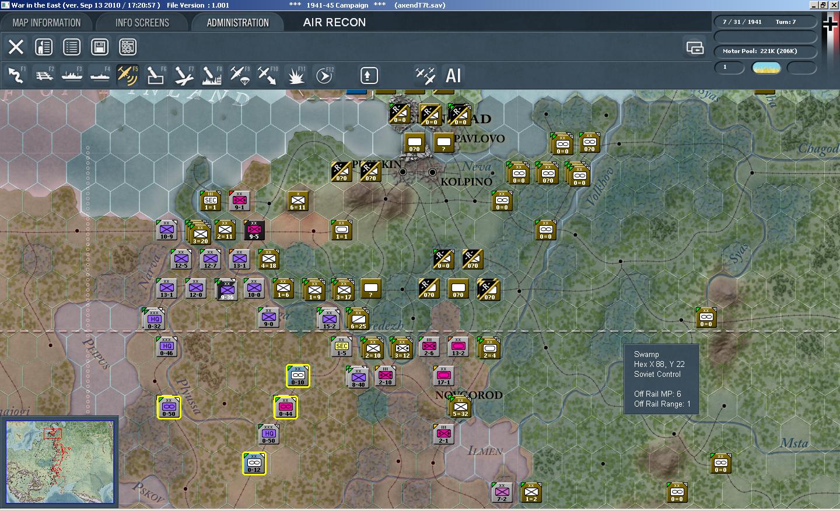Image resolution: width=840 pixels, height=511 pixels.
Task: Click the weather indicator pill
Action: pos(766,68)
